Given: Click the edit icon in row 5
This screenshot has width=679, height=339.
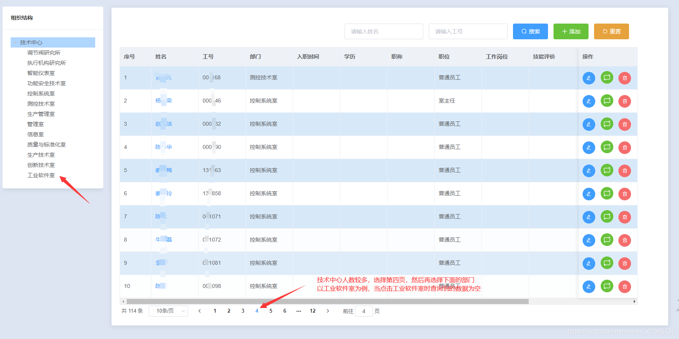Looking at the screenshot, I should (x=589, y=171).
